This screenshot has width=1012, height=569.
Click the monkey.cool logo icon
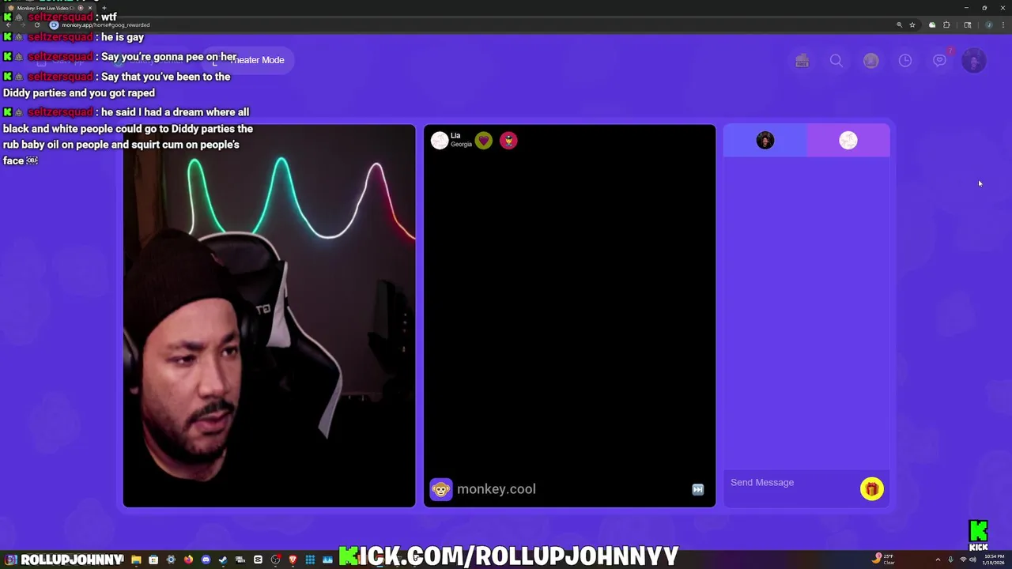441,489
